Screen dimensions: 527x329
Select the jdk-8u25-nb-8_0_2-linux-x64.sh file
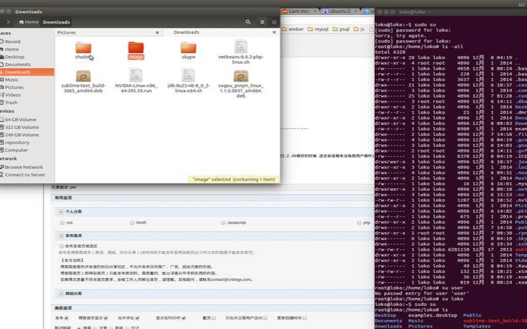pyautogui.click(x=188, y=81)
